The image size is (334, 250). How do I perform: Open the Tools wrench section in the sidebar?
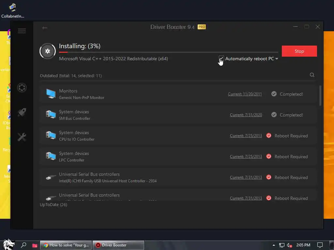click(22, 137)
